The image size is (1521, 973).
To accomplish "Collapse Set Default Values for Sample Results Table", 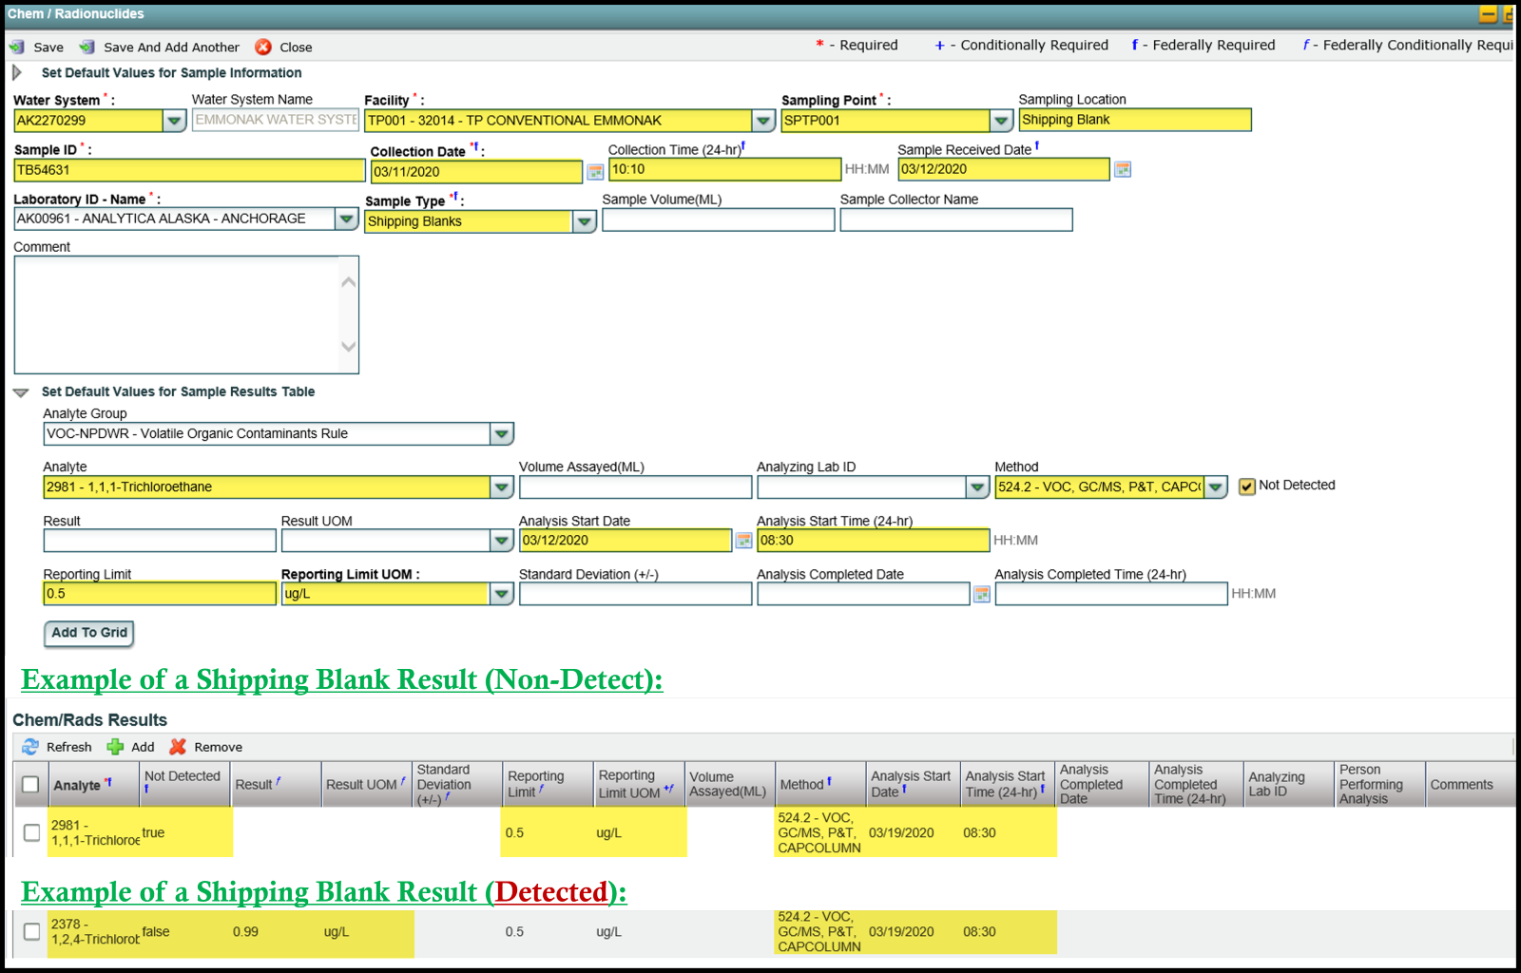I will tap(21, 392).
